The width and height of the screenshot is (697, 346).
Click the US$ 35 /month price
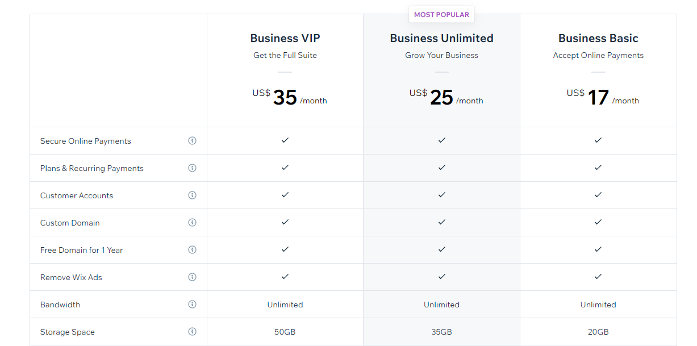tap(290, 97)
